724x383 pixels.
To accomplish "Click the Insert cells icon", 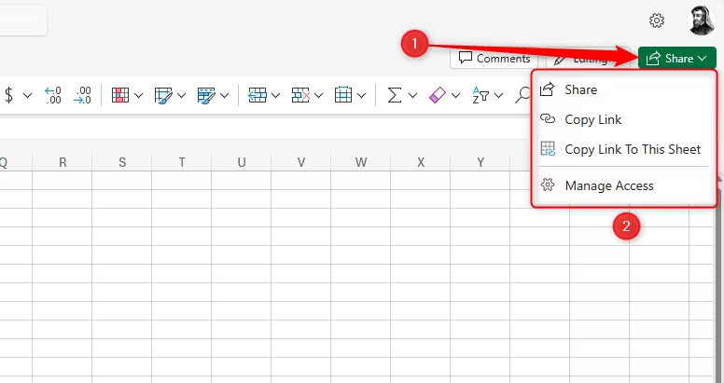I will [x=258, y=96].
